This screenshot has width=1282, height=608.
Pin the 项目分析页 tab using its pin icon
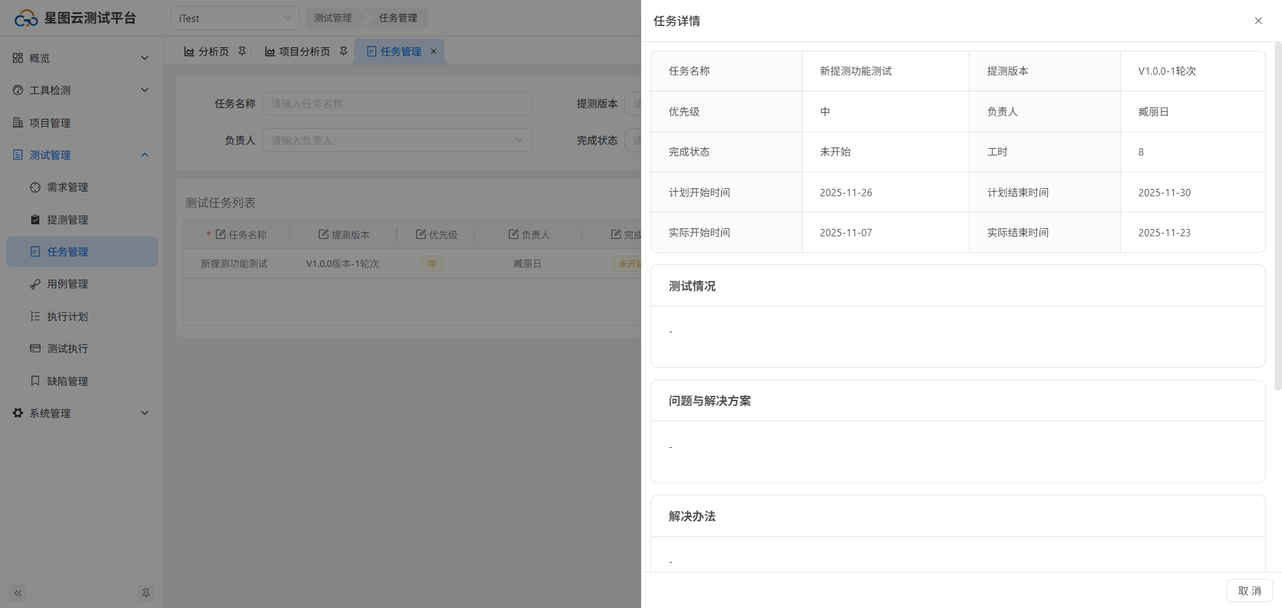[x=344, y=51]
